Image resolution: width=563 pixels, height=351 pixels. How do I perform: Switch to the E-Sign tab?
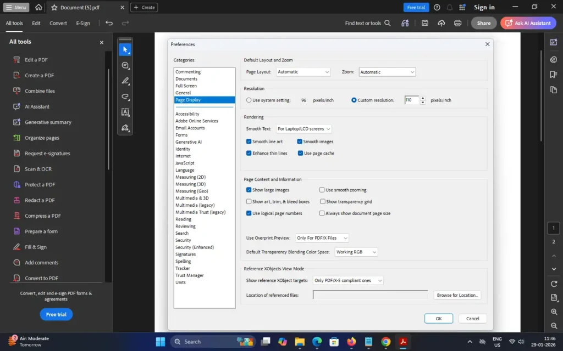tap(82, 23)
